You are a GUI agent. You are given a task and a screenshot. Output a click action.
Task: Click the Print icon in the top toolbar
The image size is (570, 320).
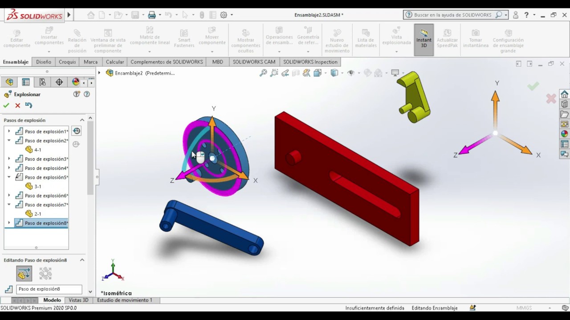pyautogui.click(x=152, y=15)
